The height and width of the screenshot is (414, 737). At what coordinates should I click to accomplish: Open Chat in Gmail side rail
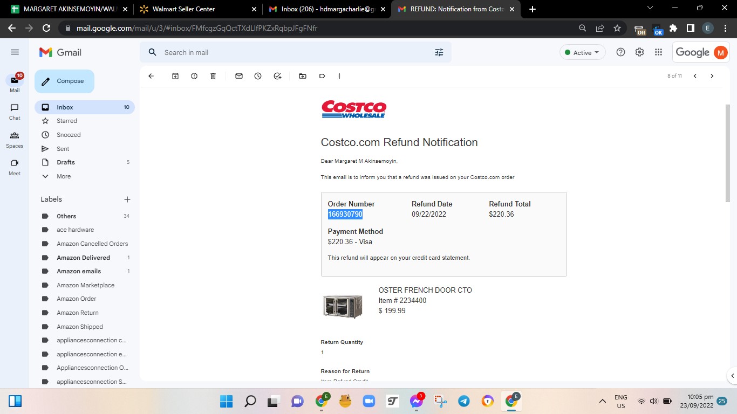[15, 112]
